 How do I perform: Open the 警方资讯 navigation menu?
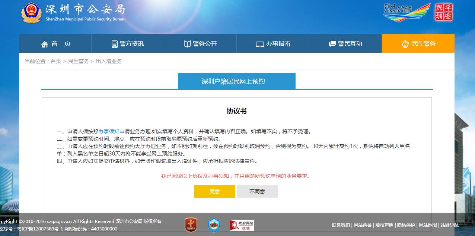tap(127, 44)
